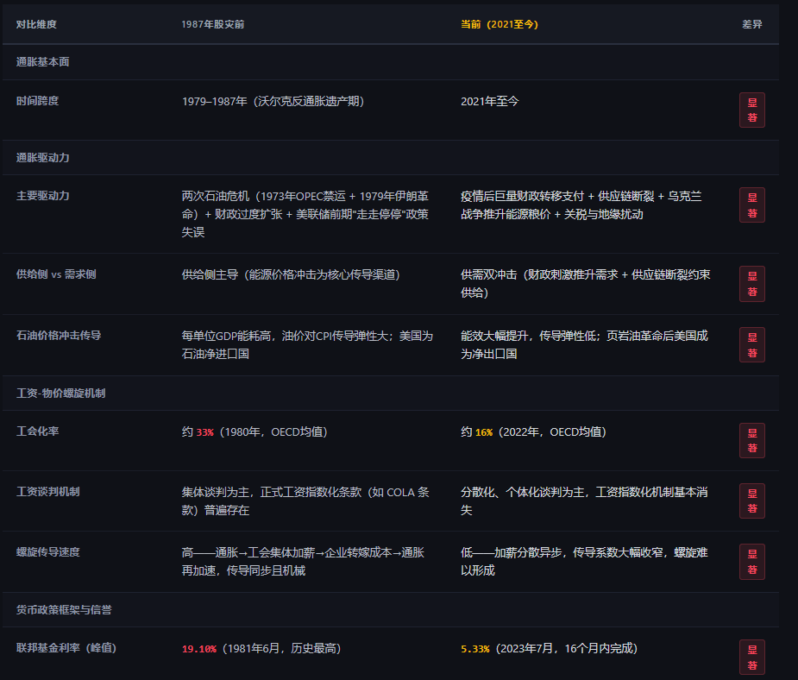Viewport: 798px width, 680px height.
Task: Click the 显著 badge in 石油价格冲击传导 row
Action: (752, 345)
